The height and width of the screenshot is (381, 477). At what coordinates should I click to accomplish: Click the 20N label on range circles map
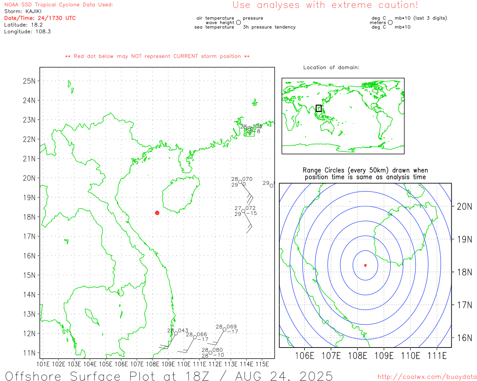click(x=464, y=206)
